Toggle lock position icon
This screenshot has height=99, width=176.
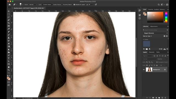coord(152,65)
